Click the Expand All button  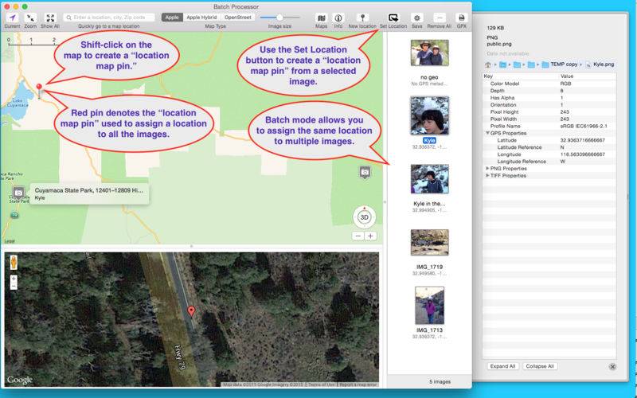coord(502,366)
